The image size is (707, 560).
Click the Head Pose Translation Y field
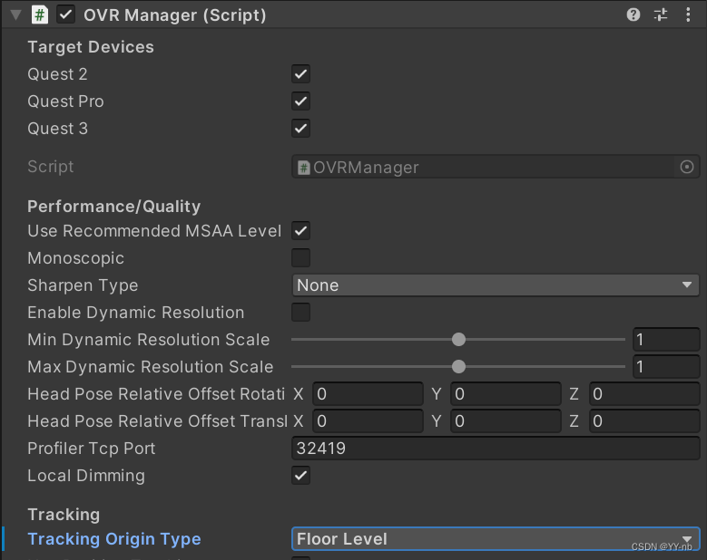506,421
